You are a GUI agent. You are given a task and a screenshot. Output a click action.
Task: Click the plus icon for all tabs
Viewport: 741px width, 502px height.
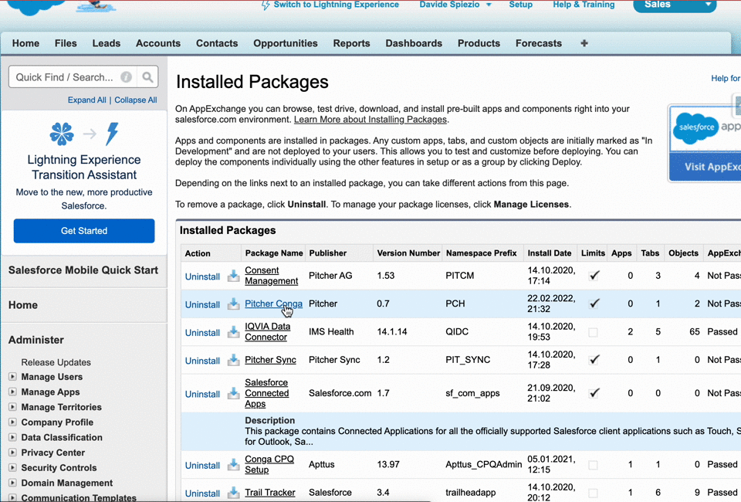(584, 43)
